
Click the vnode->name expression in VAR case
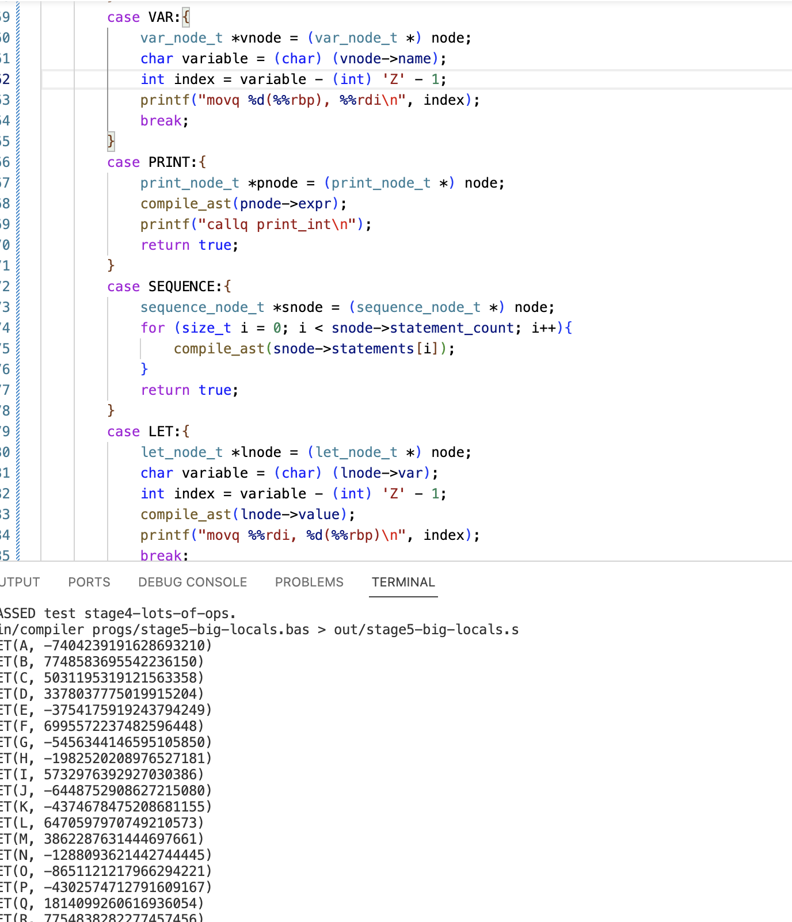pyautogui.click(x=385, y=59)
